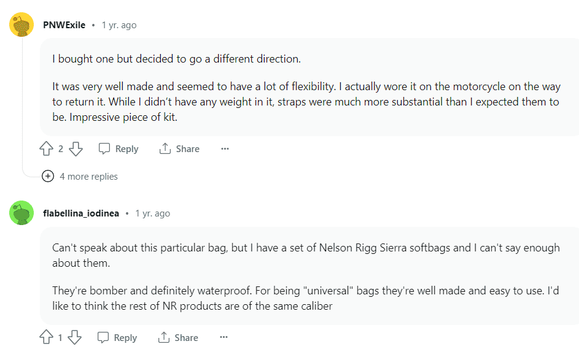This screenshot has height=360, width=579.
Task: Click PNWExile's "1 yr. ago" timestamp
Action: point(119,25)
